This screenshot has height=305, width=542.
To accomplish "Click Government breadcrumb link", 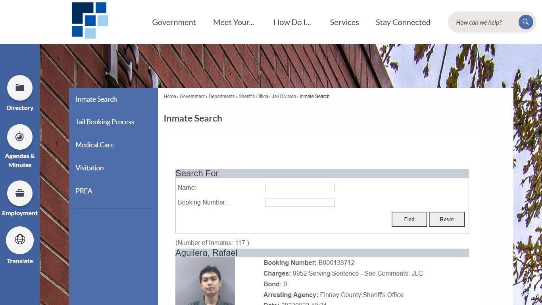I will [192, 97].
